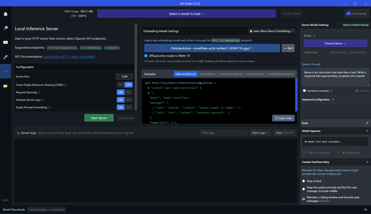Click the info icon beside Apply Prompt Formatting

coord(49,107)
